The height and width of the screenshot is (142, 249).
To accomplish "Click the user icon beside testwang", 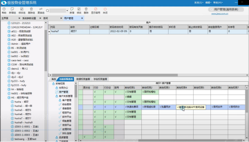I will pos(12,139).
